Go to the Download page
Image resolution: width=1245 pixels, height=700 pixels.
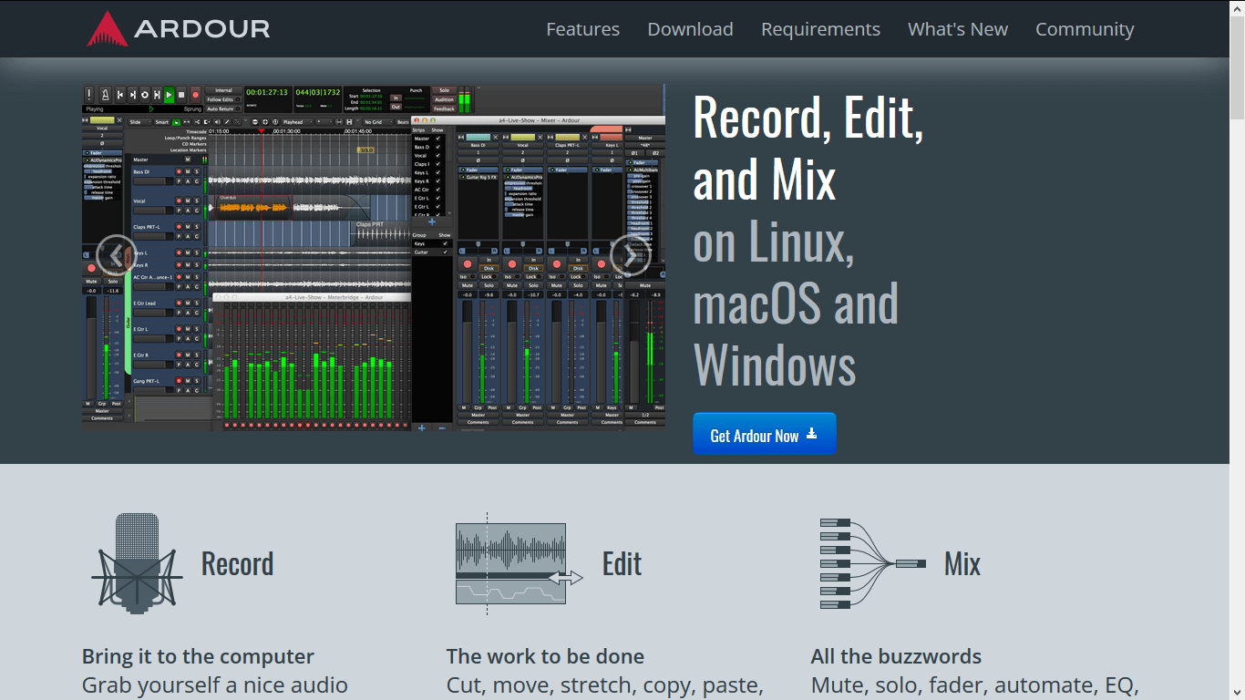(690, 29)
